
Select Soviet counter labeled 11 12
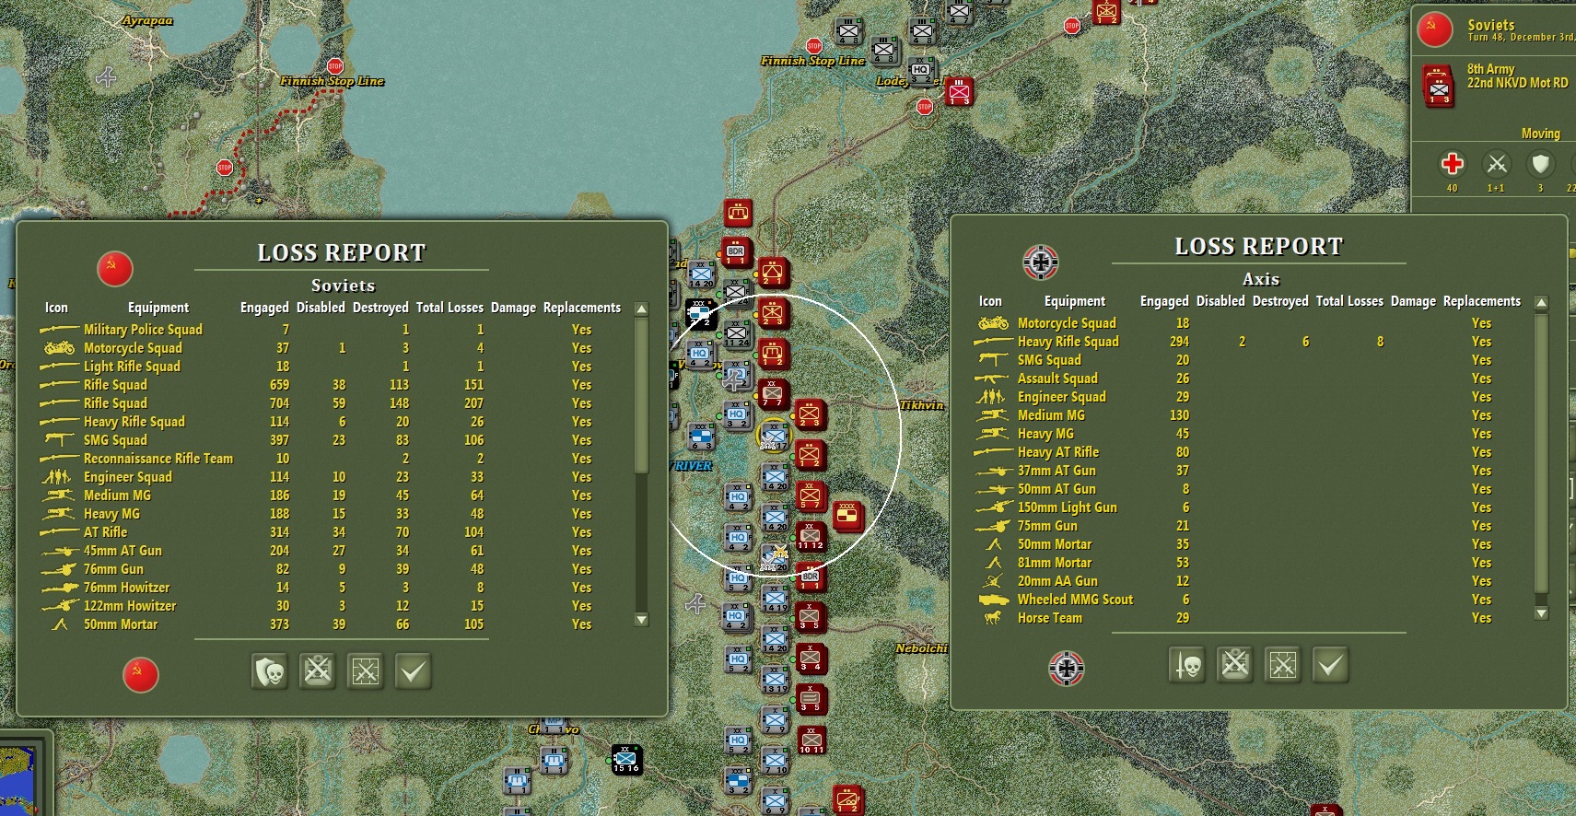pyautogui.click(x=811, y=537)
